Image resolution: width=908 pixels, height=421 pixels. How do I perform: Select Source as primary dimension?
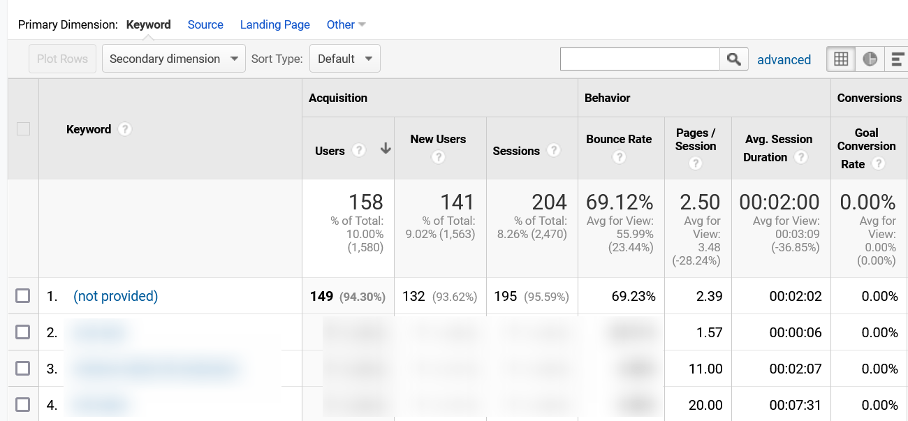pos(205,25)
